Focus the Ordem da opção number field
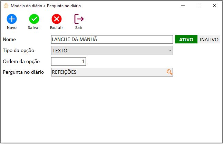 (x=68, y=61)
